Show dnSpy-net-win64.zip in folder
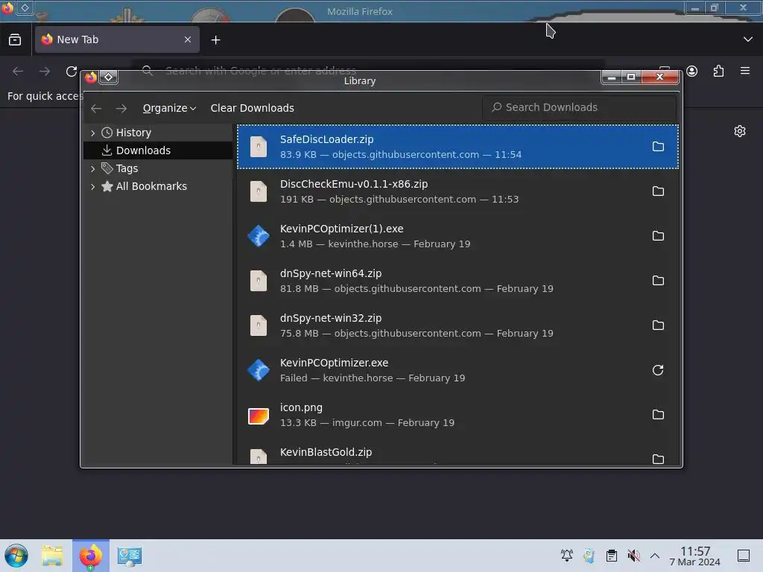763x572 pixels. click(658, 281)
